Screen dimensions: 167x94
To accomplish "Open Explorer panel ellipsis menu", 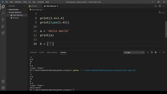I will click(x=24, y=6).
